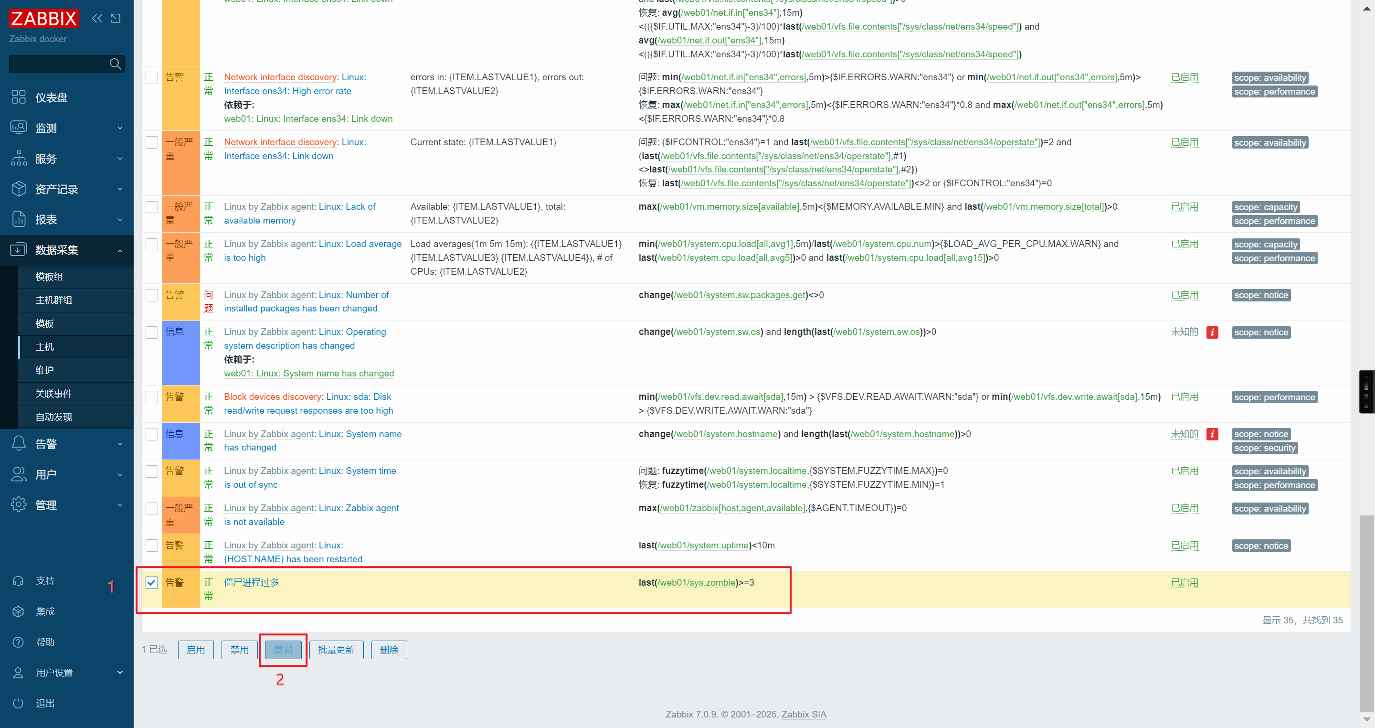Image resolution: width=1375 pixels, height=728 pixels.
Task: Click the services hierarchy icon
Action: (18, 159)
